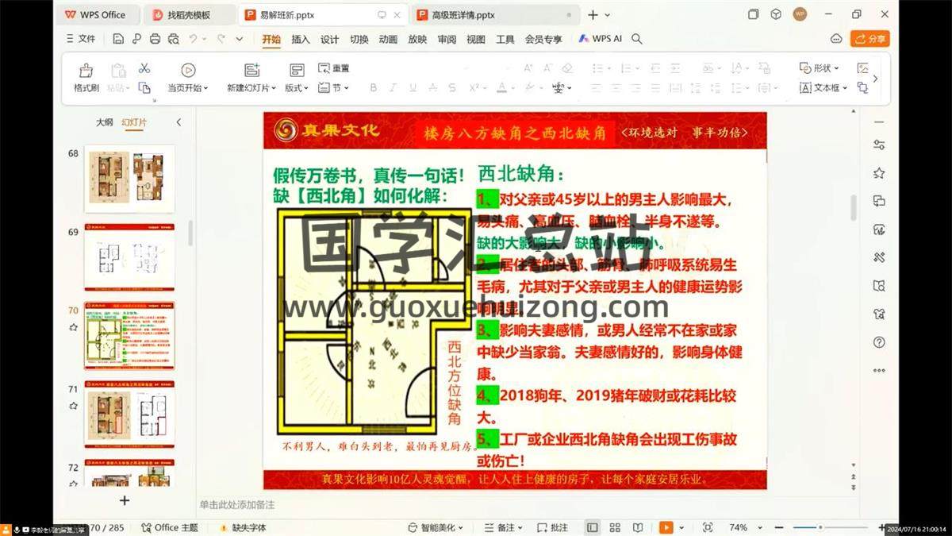The width and height of the screenshot is (952, 536).
Task: Start slideshow with 当页开始 play icon
Action: click(188, 71)
